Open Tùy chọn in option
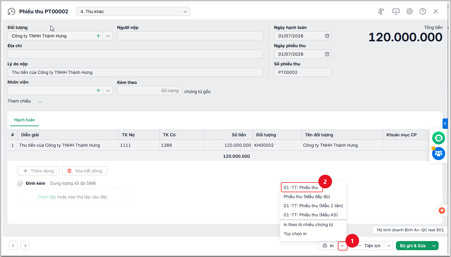 (295, 234)
